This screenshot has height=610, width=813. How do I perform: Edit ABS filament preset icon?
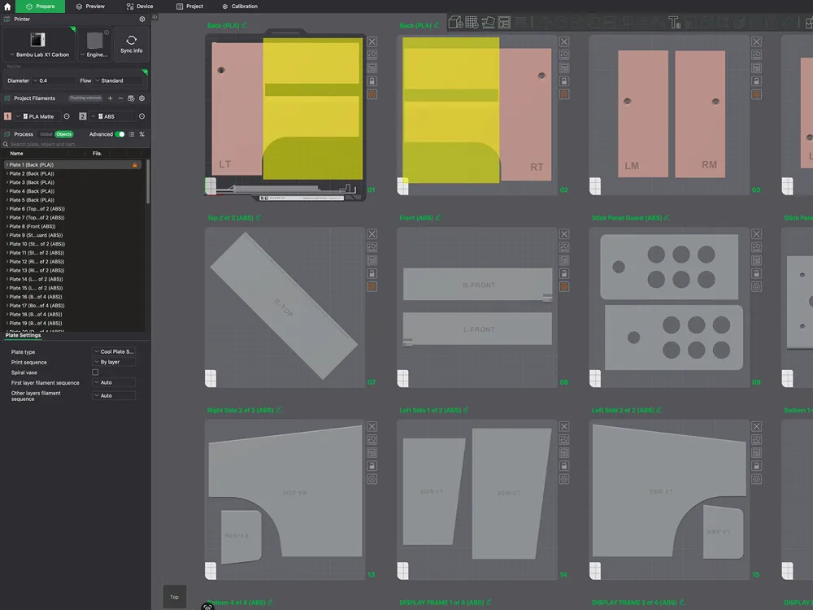click(x=141, y=116)
